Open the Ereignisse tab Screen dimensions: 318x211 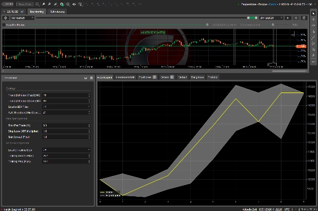(x=197, y=77)
